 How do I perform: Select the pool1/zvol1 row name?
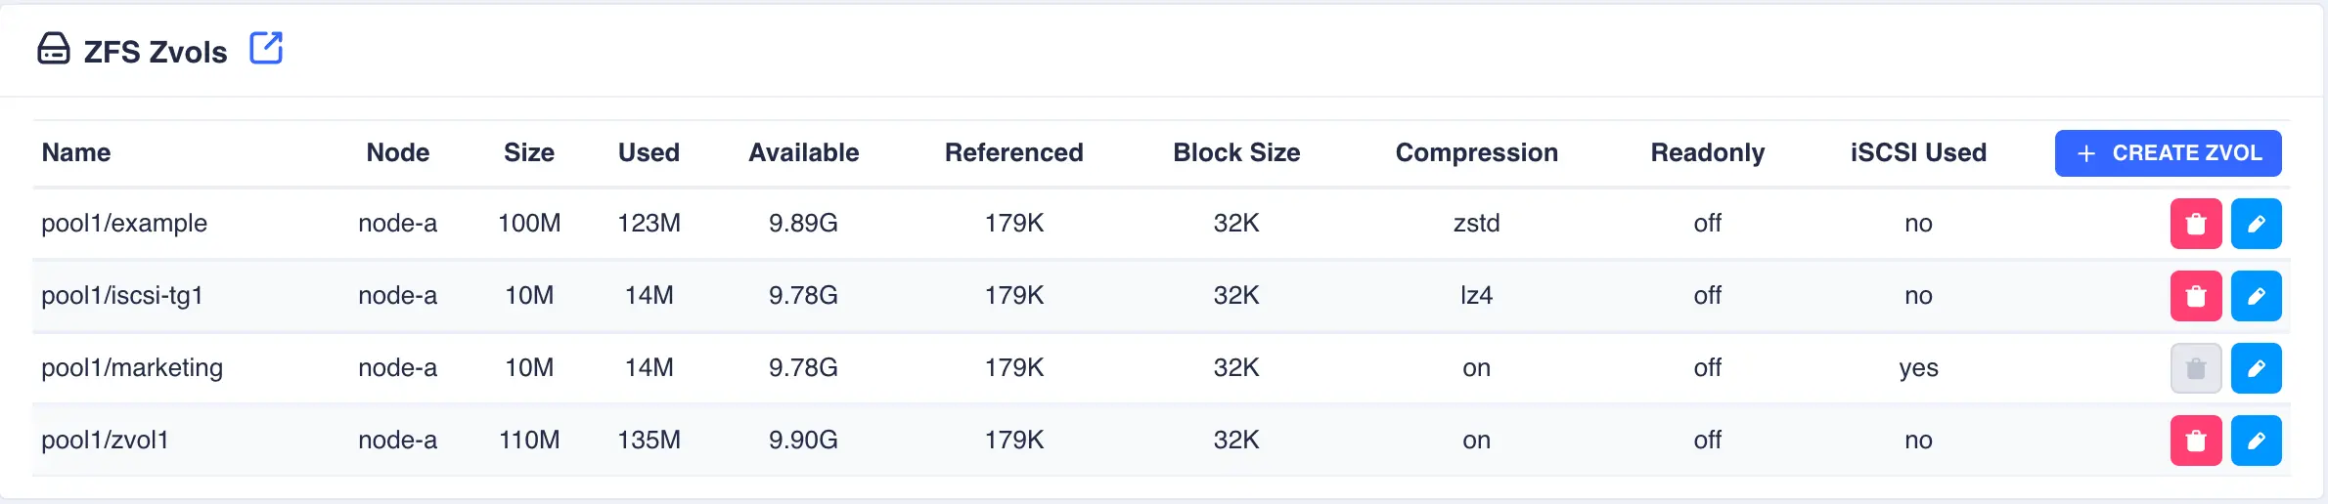105,441
